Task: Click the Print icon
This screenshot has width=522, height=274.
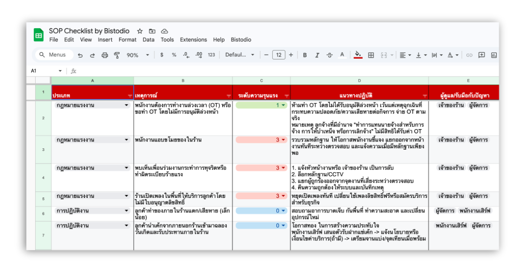Action: (x=104, y=55)
